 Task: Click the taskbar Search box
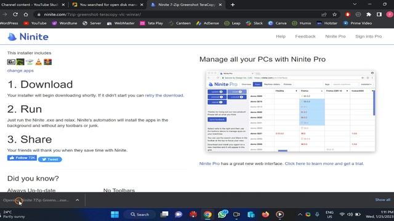140,214
